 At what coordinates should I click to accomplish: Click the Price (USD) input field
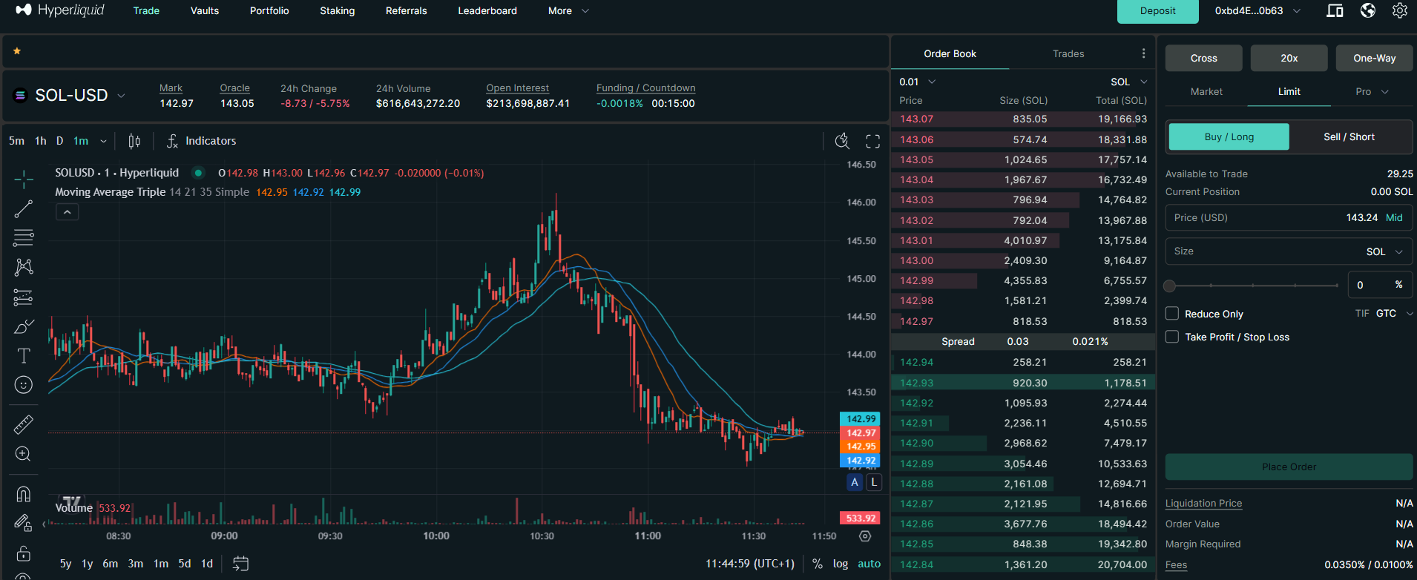1289,217
